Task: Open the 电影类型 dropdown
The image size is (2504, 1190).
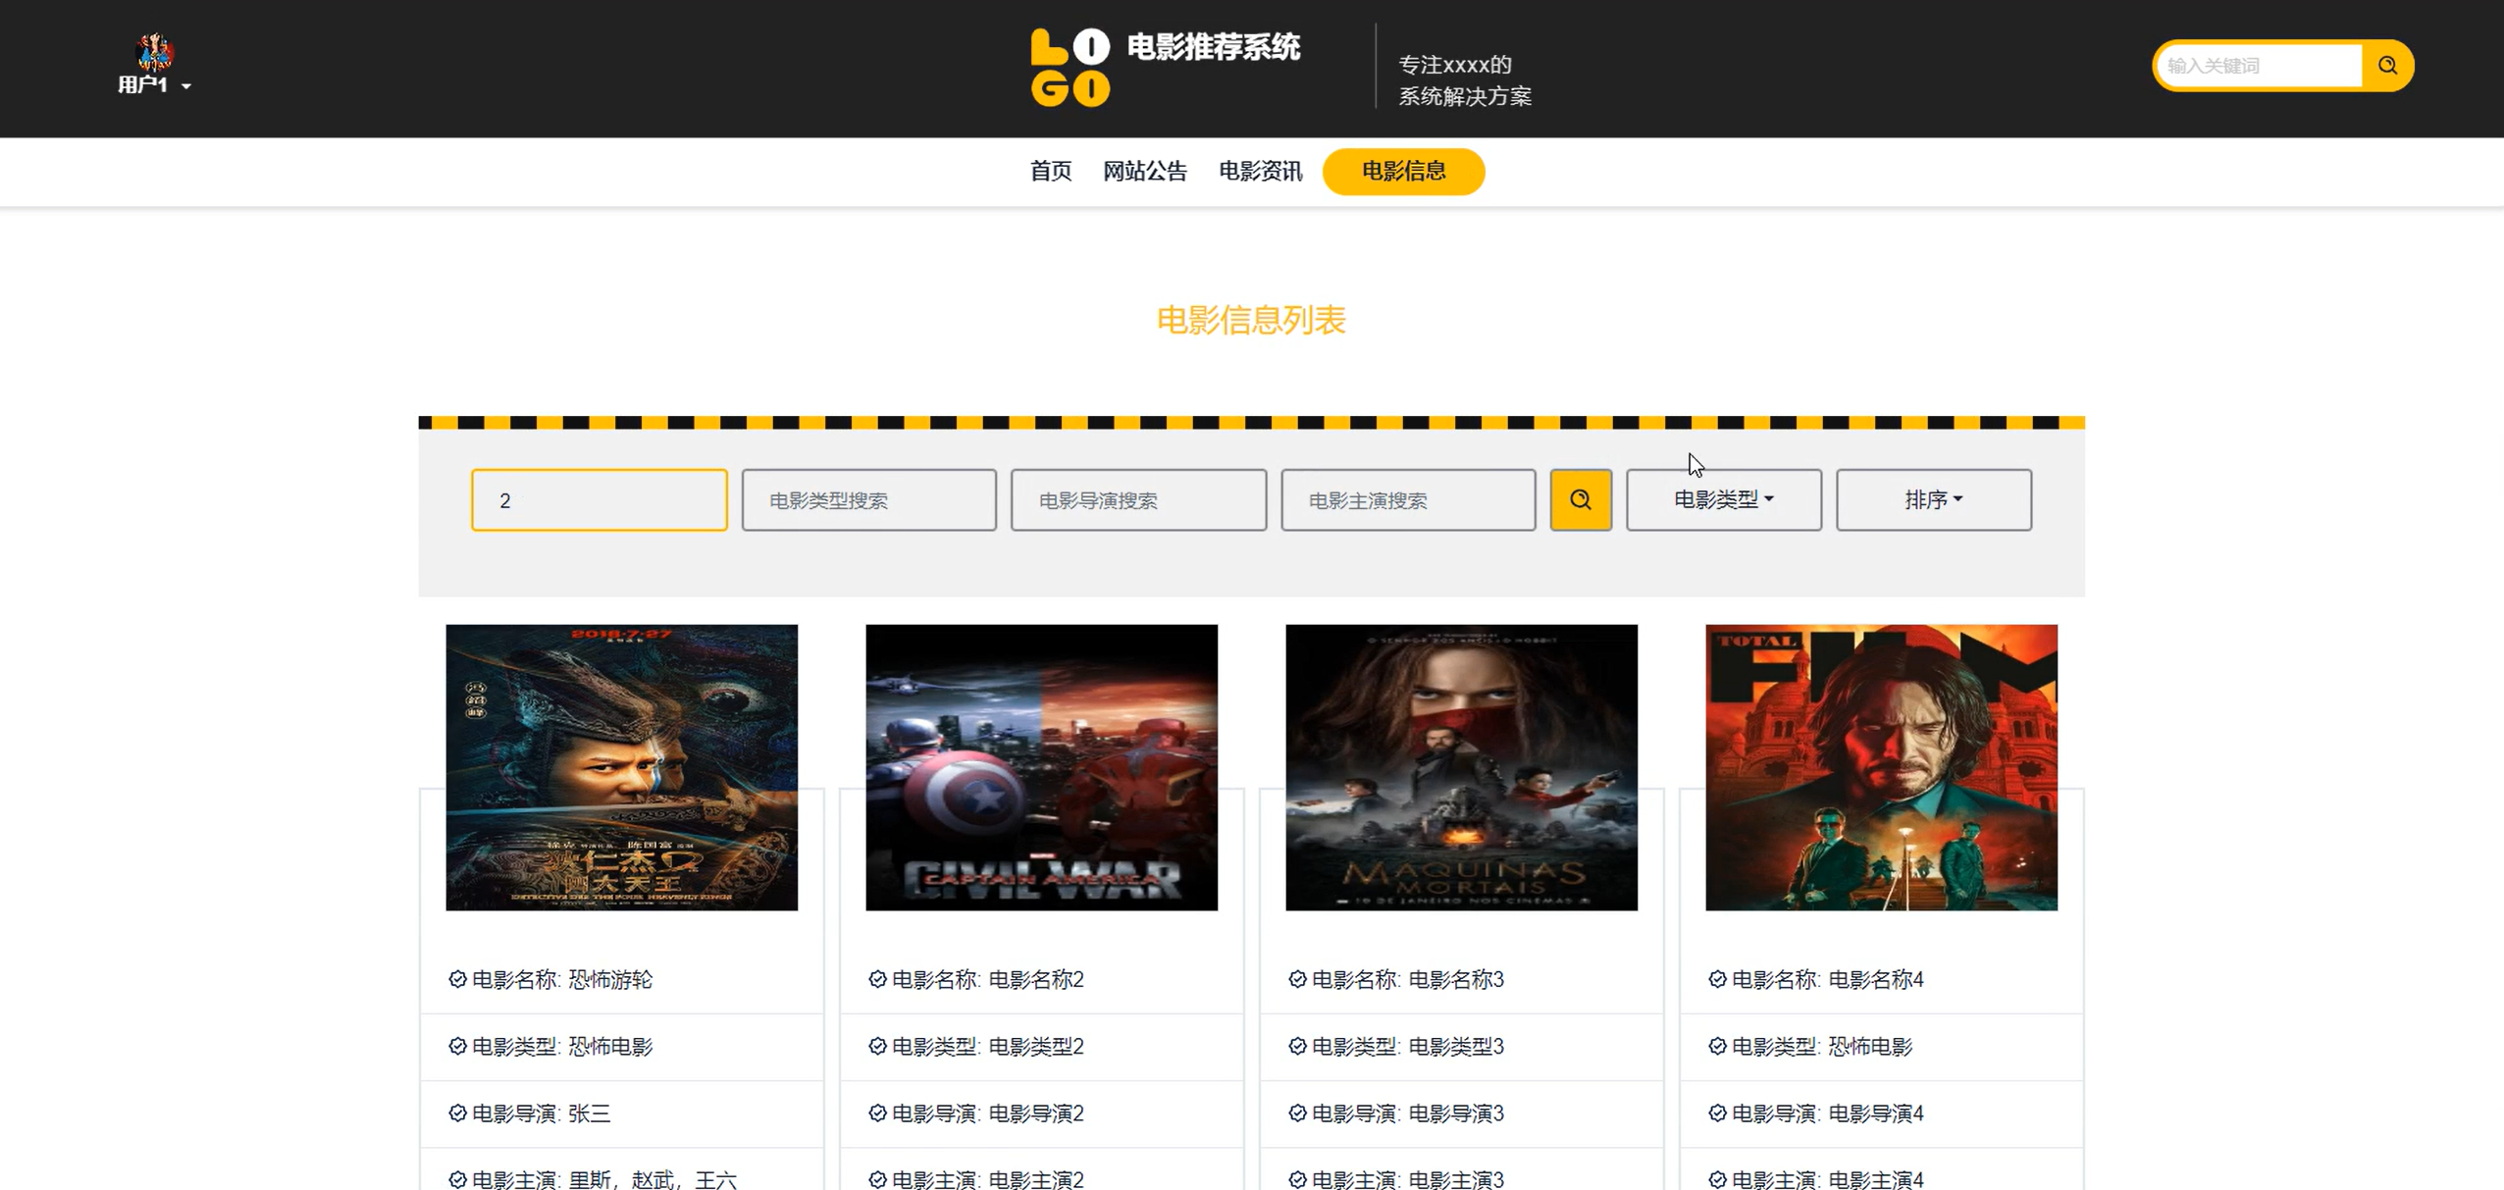Action: tap(1723, 500)
